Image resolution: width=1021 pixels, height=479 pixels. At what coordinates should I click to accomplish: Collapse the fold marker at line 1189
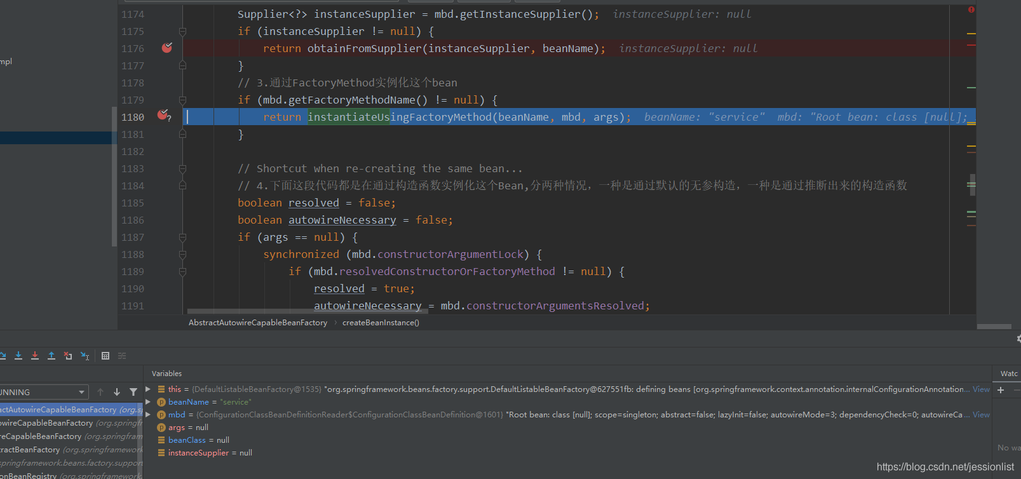click(x=182, y=271)
